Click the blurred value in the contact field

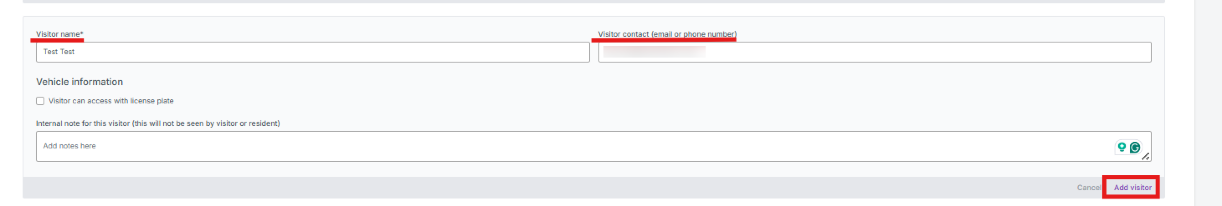654,52
